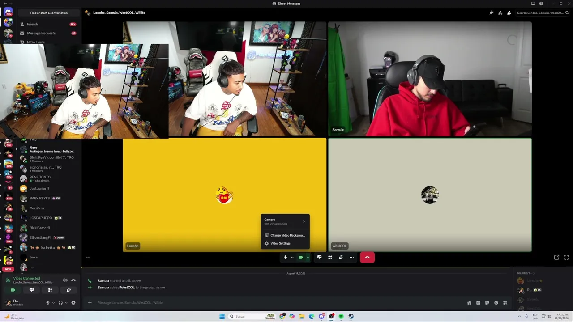Start an Activity from call controls bar
The image size is (573, 322).
[330, 257]
